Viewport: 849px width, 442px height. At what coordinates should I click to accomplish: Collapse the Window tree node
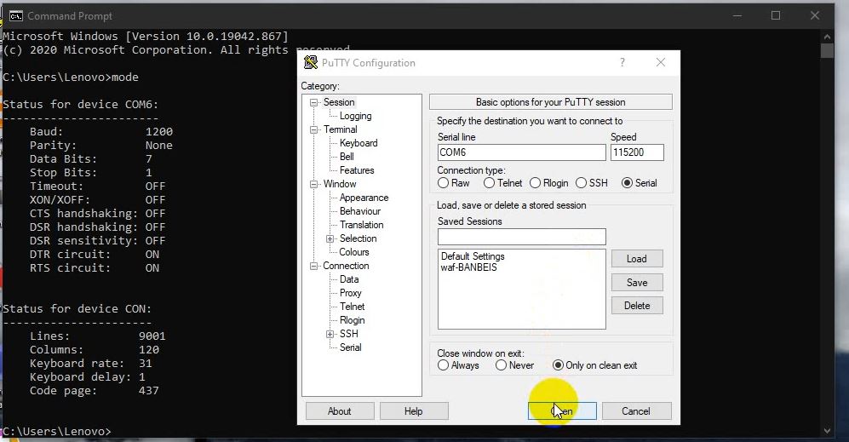coord(313,184)
